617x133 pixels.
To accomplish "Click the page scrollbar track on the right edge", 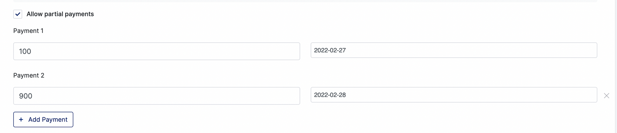I will (616, 66).
